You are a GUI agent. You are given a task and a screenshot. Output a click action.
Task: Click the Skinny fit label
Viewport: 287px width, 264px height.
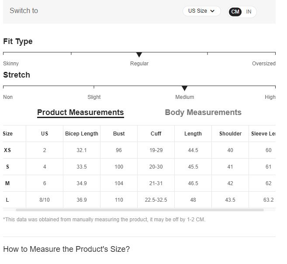pyautogui.click(x=11, y=64)
